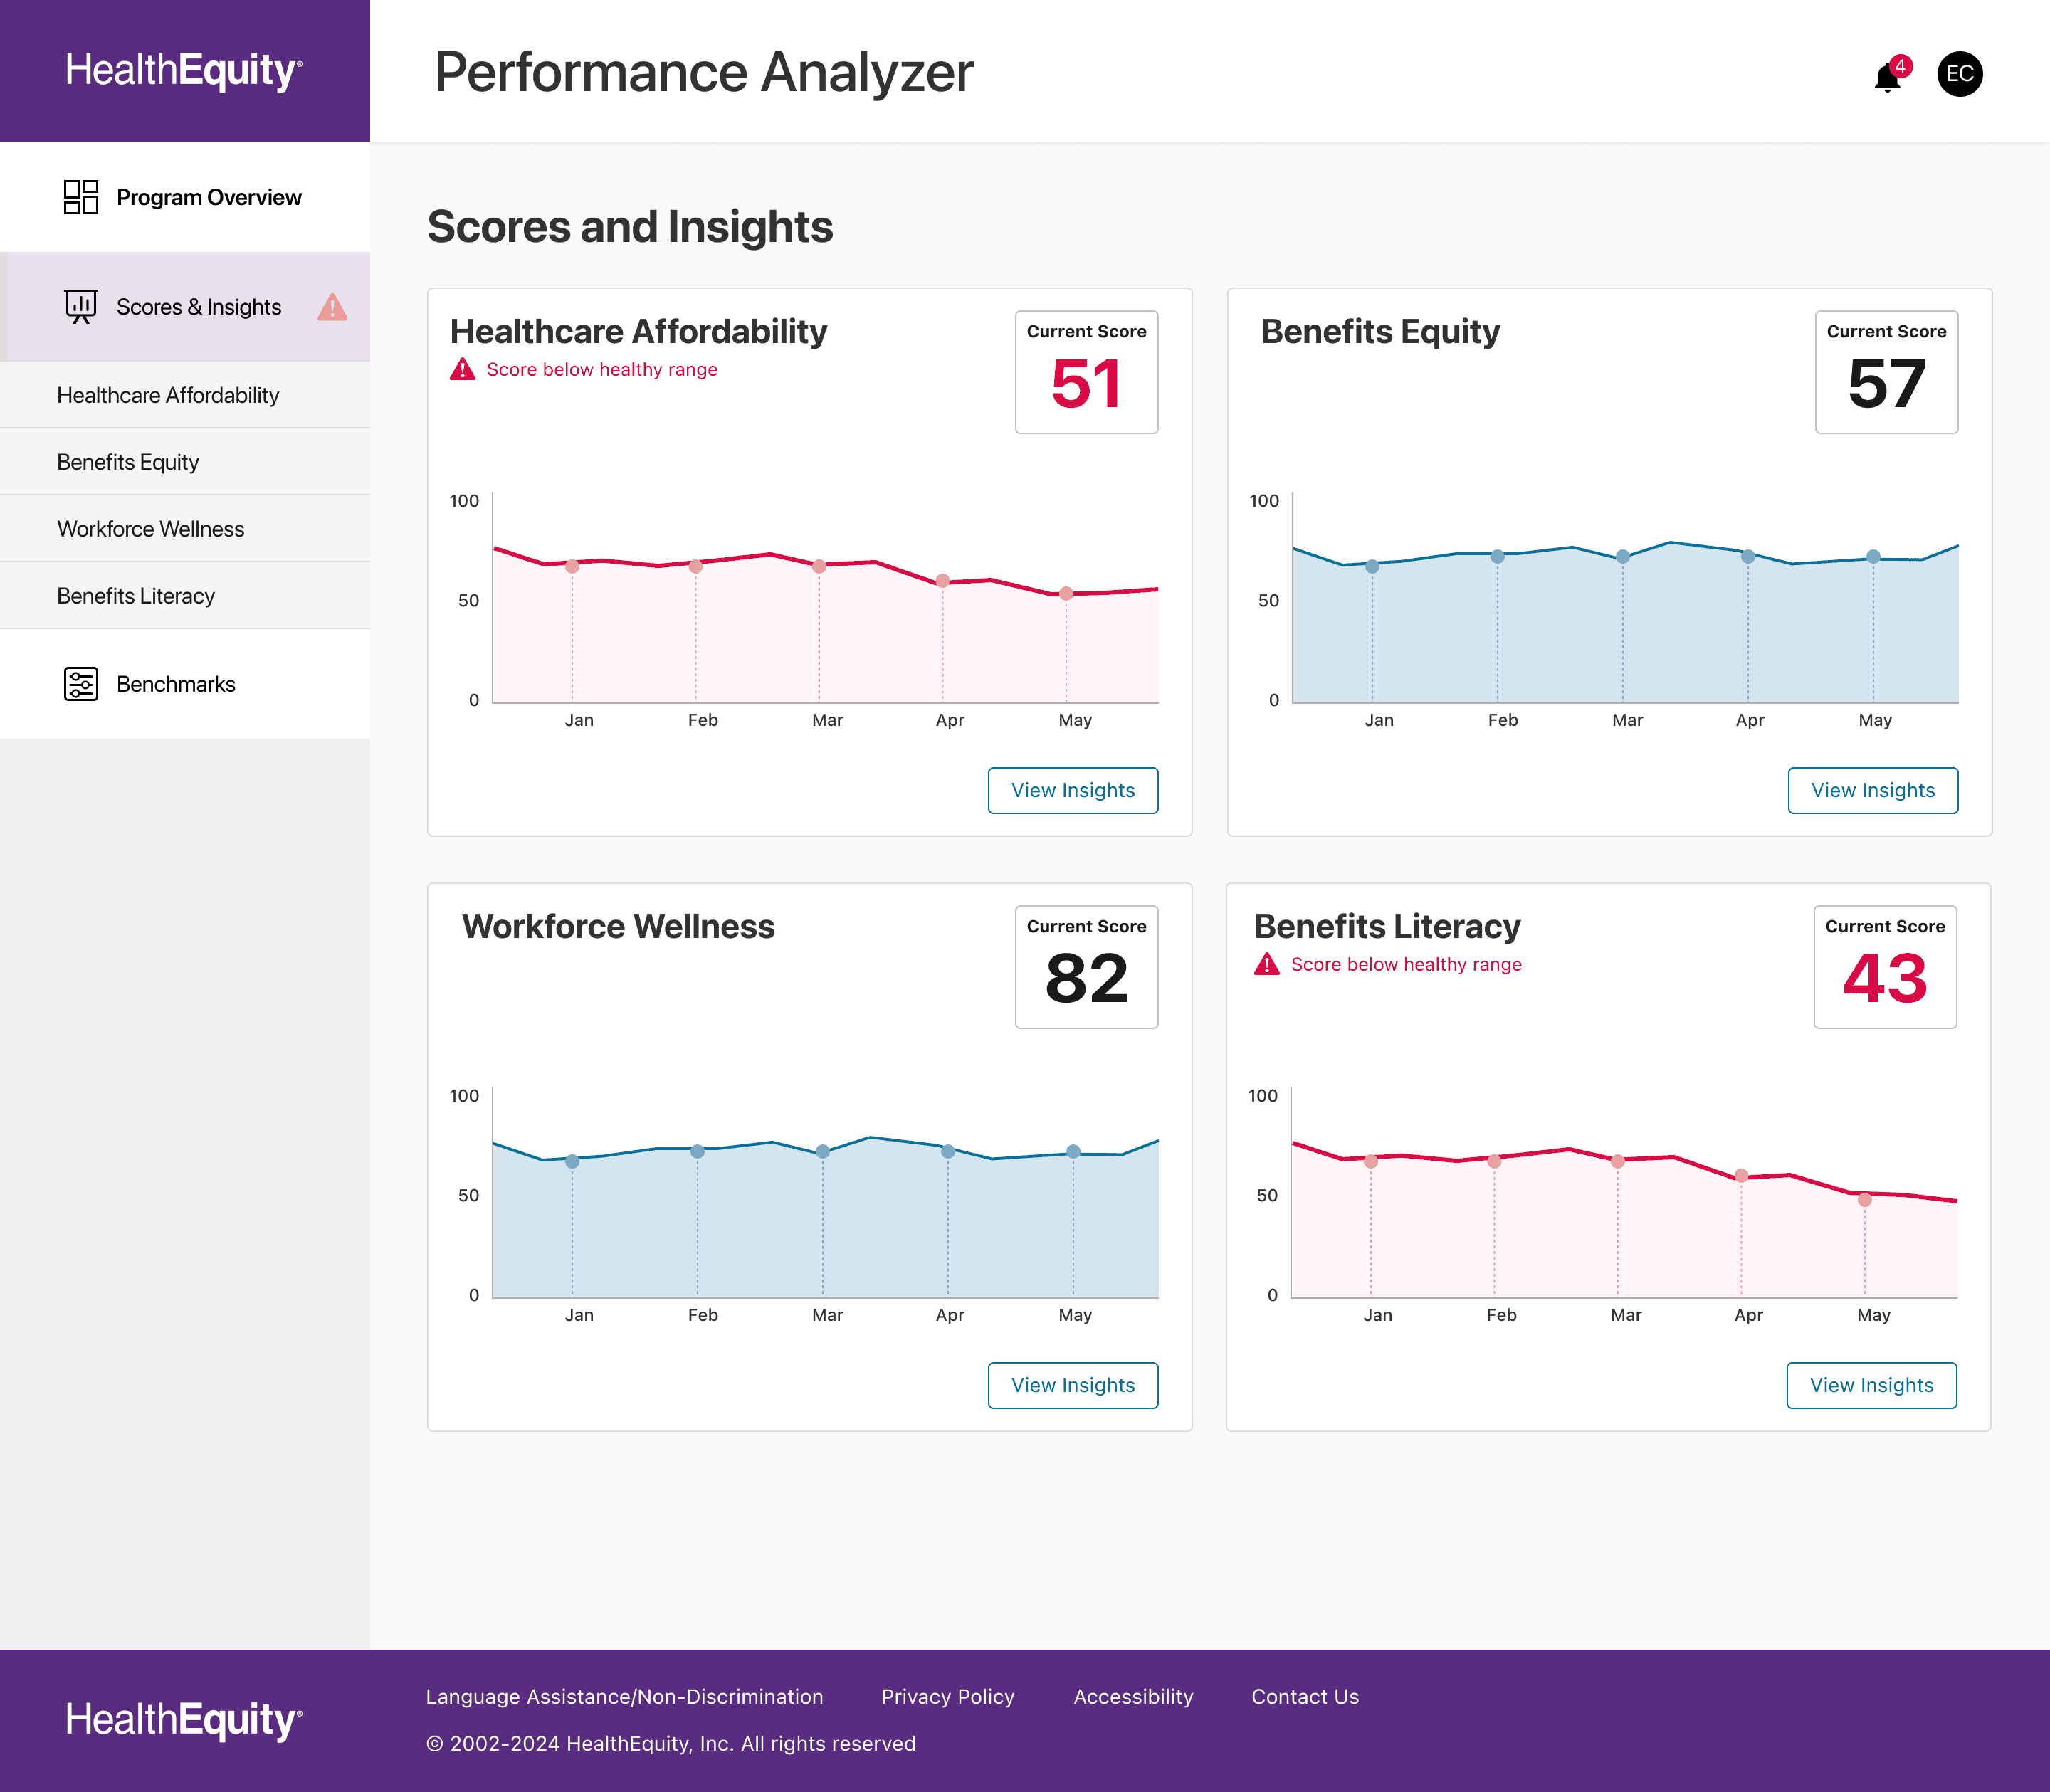Image resolution: width=2050 pixels, height=1792 pixels.
Task: Go to Healthcare Affordability submenu item
Action: [x=185, y=395]
